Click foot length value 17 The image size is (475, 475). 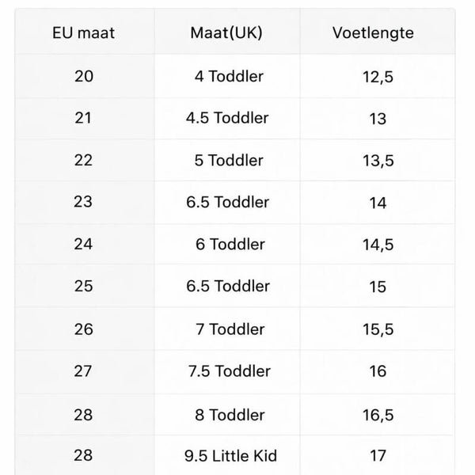coord(378,455)
